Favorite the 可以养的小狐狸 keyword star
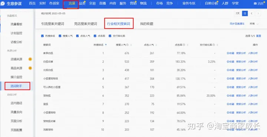Viewport: 267px width, 137px height. click(x=228, y=87)
